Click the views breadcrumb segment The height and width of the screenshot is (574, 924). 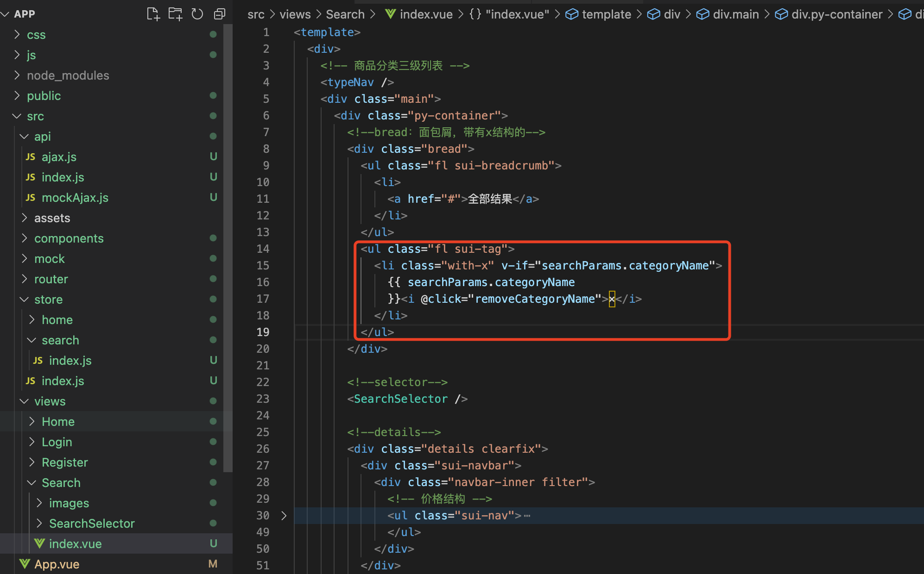pyautogui.click(x=295, y=14)
